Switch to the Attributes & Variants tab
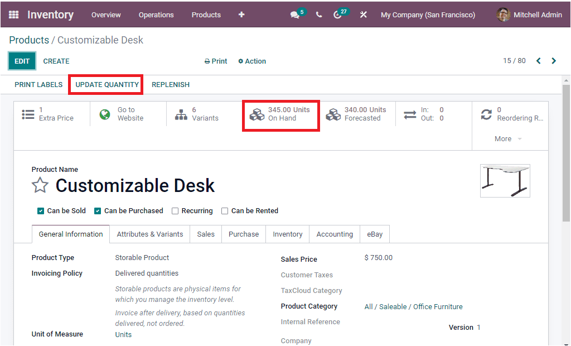 [149, 234]
